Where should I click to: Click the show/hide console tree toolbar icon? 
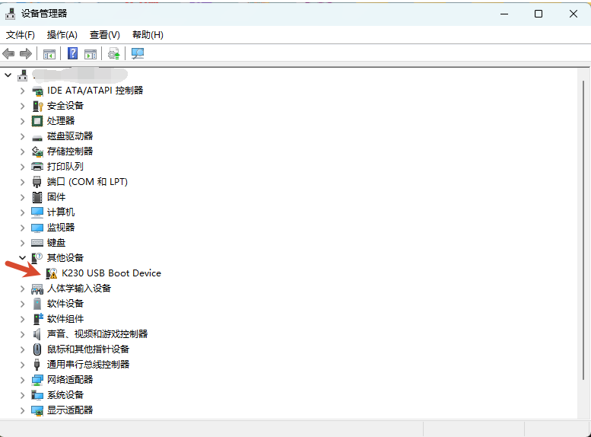49,54
